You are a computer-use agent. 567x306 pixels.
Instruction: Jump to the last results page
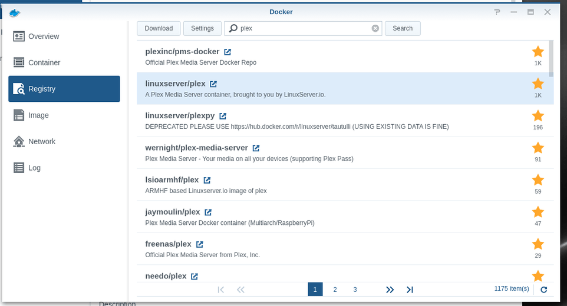point(410,290)
